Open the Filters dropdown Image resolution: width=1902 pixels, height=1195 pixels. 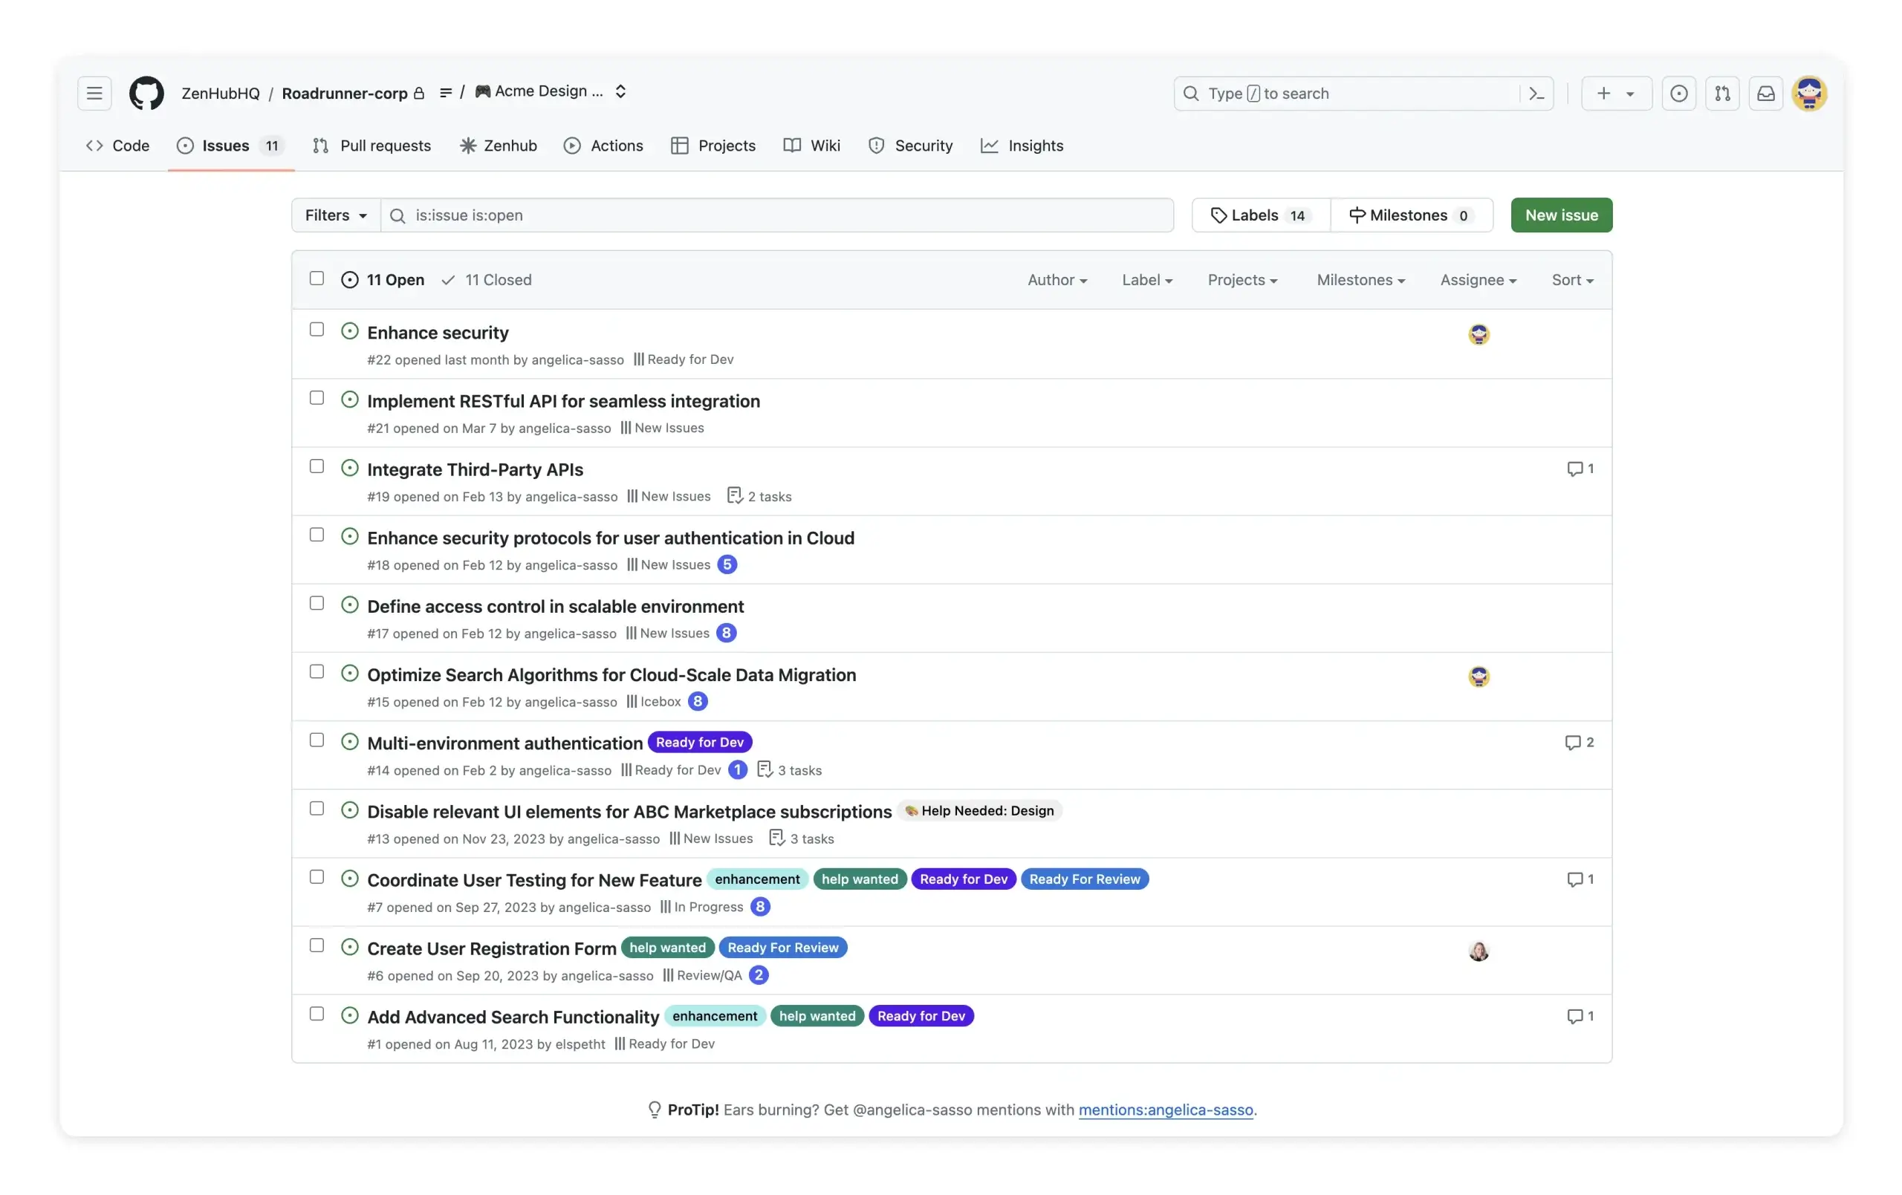click(x=336, y=215)
